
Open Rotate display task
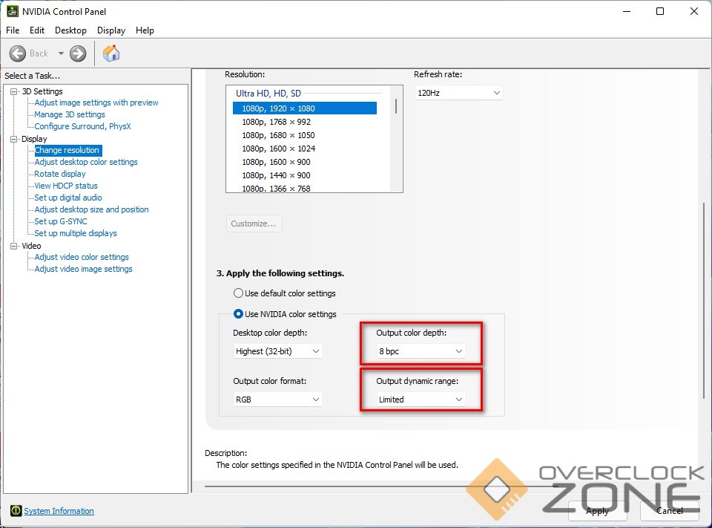pos(60,174)
